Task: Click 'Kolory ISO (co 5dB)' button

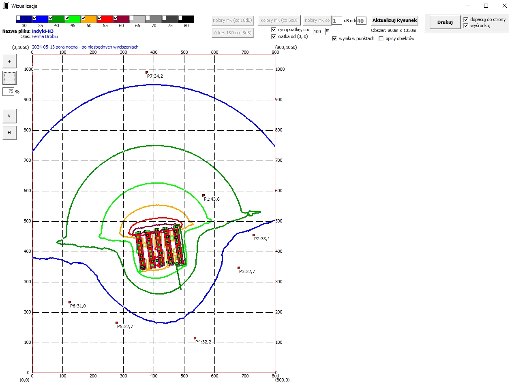Action: pyautogui.click(x=232, y=33)
